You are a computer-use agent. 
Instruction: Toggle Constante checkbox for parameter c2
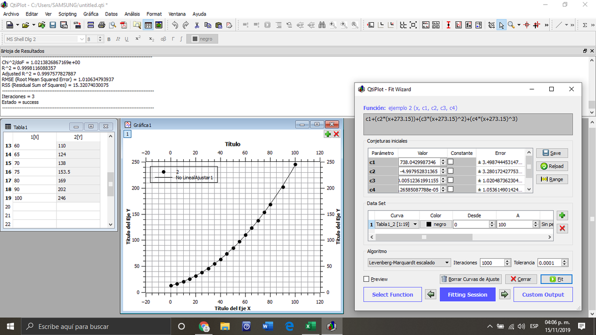[x=450, y=171]
